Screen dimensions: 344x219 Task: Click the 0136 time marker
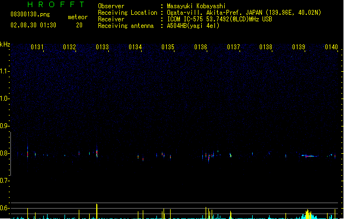coord(201,47)
